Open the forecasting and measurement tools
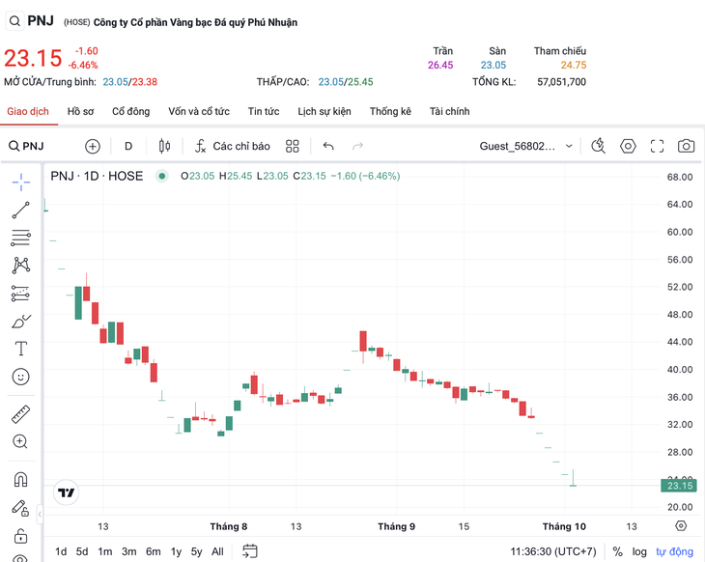Screen dimensions: 705x562 (x=20, y=294)
